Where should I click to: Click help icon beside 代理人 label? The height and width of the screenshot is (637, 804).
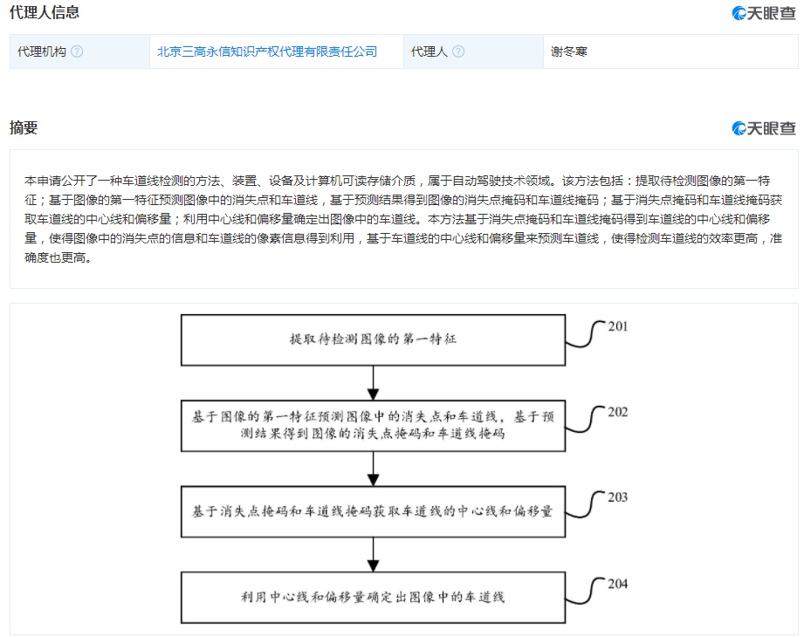(458, 51)
